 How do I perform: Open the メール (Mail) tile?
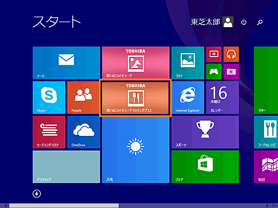coord(66,63)
